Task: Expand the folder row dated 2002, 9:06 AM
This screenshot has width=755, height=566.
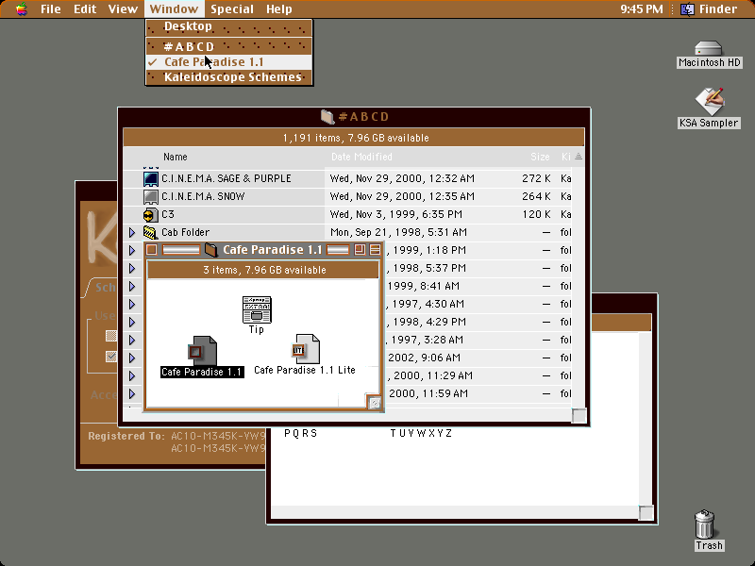Action: [132, 358]
